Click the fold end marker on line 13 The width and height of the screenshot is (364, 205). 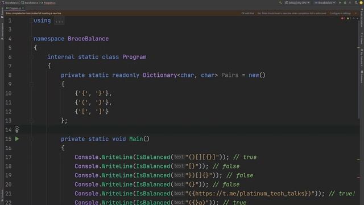(x=32, y=121)
